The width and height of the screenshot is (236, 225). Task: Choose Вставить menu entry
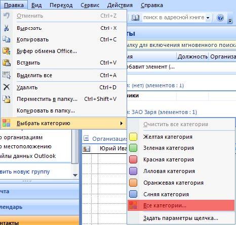[x=63, y=63]
